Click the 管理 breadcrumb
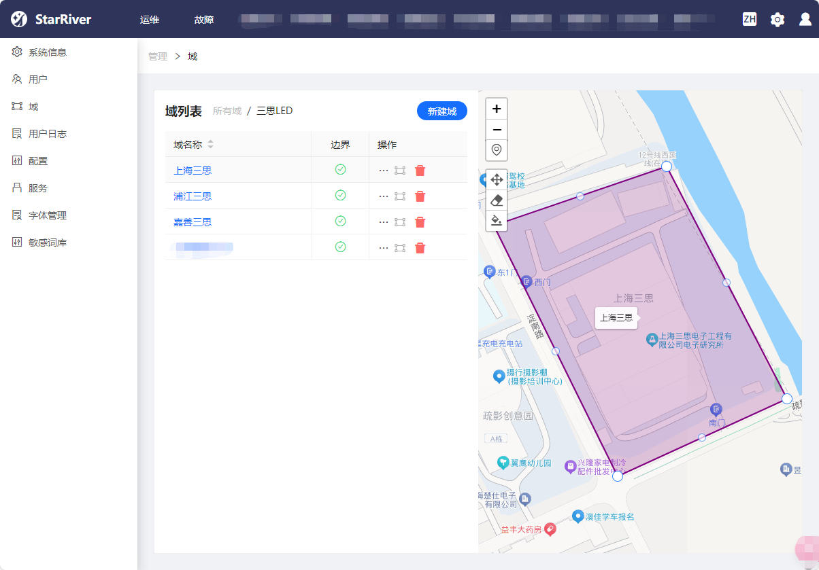This screenshot has width=819, height=570. tap(158, 56)
